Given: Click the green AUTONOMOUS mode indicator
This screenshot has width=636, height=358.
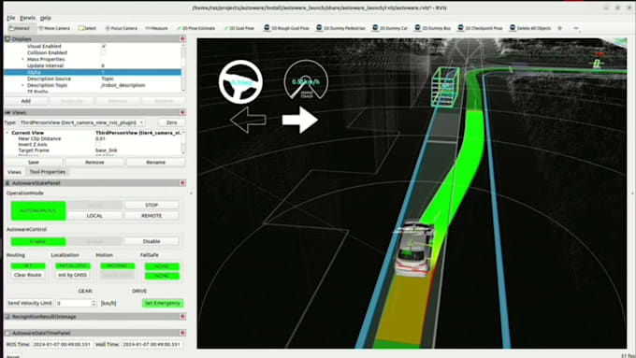Looking at the screenshot, I should (38, 211).
